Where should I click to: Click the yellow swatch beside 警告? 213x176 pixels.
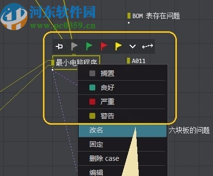92,116
